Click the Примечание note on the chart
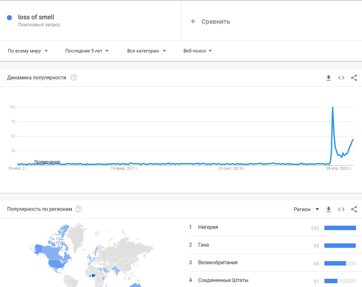The width and height of the screenshot is (362, 287). pyautogui.click(x=47, y=162)
